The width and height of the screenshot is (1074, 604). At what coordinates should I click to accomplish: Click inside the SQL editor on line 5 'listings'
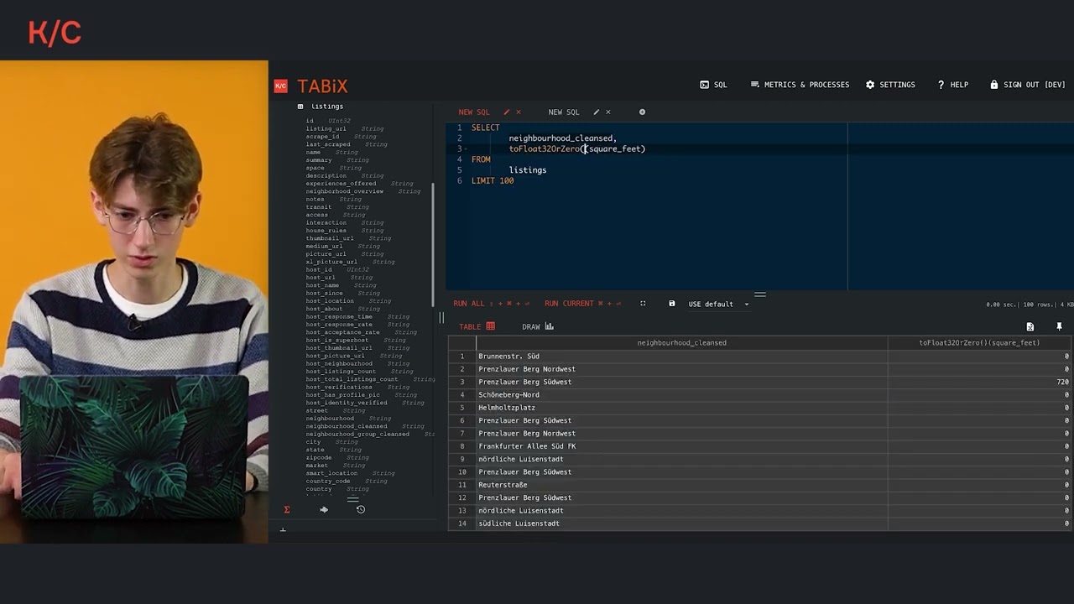click(x=528, y=170)
